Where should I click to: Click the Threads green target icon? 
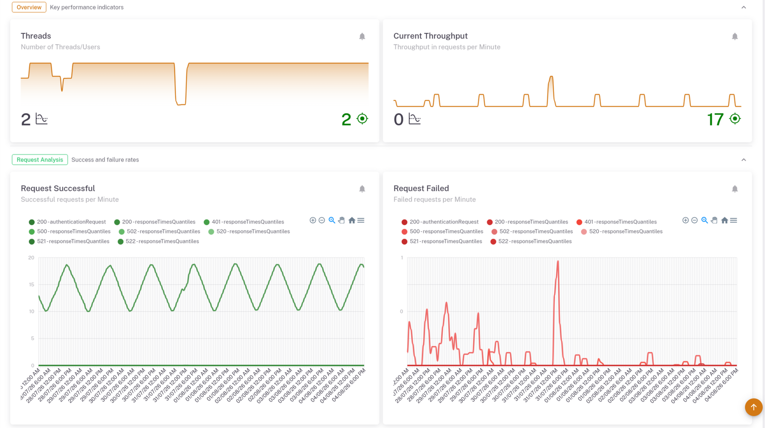click(x=362, y=118)
